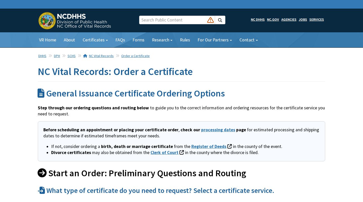
Task: Click 'Start an Order: Preliminary Questions and Routing' heading
Action: (147, 173)
